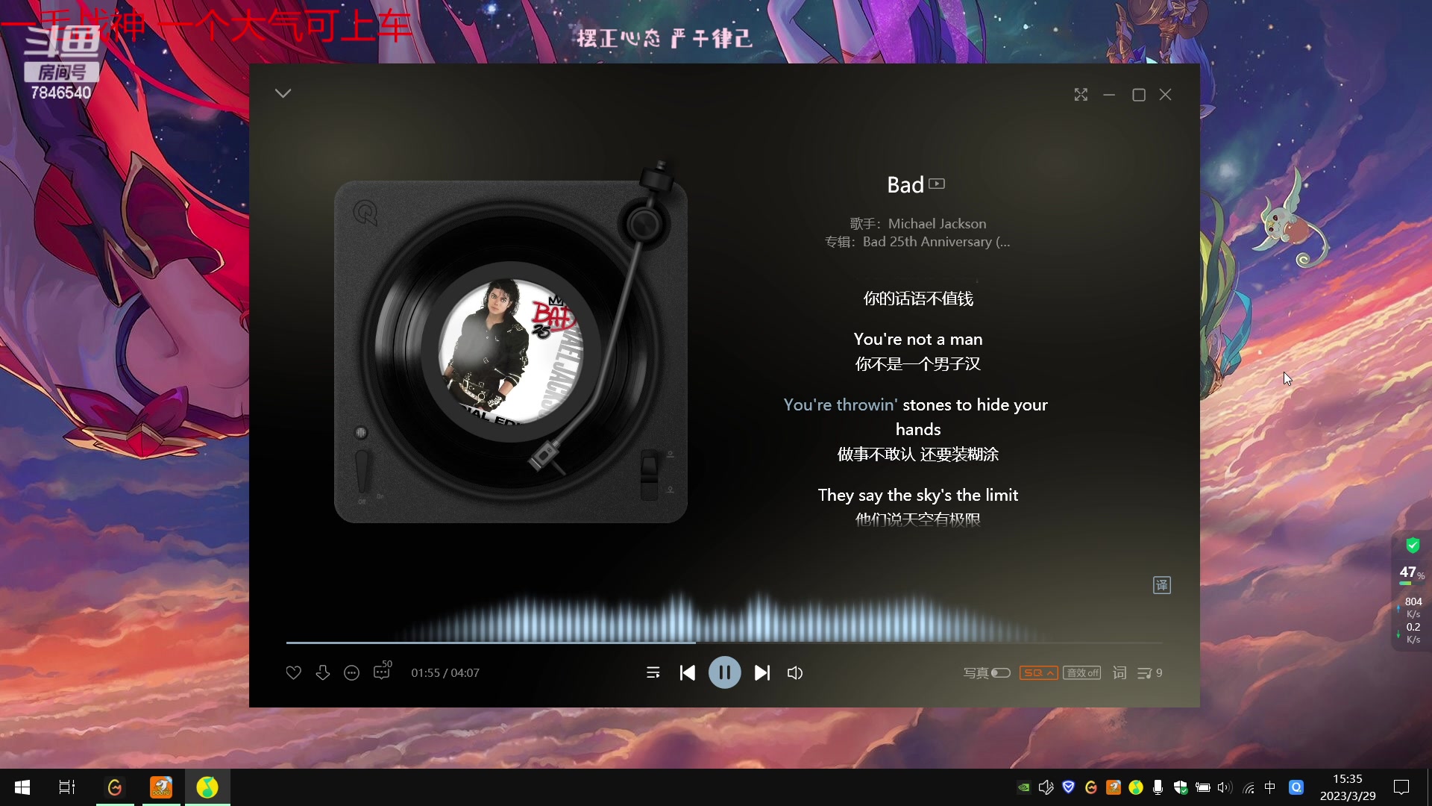Toggle the 音效 off sound effect button

1082,673
